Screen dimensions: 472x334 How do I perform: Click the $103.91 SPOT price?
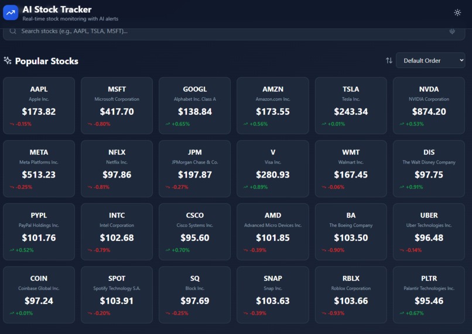click(117, 301)
